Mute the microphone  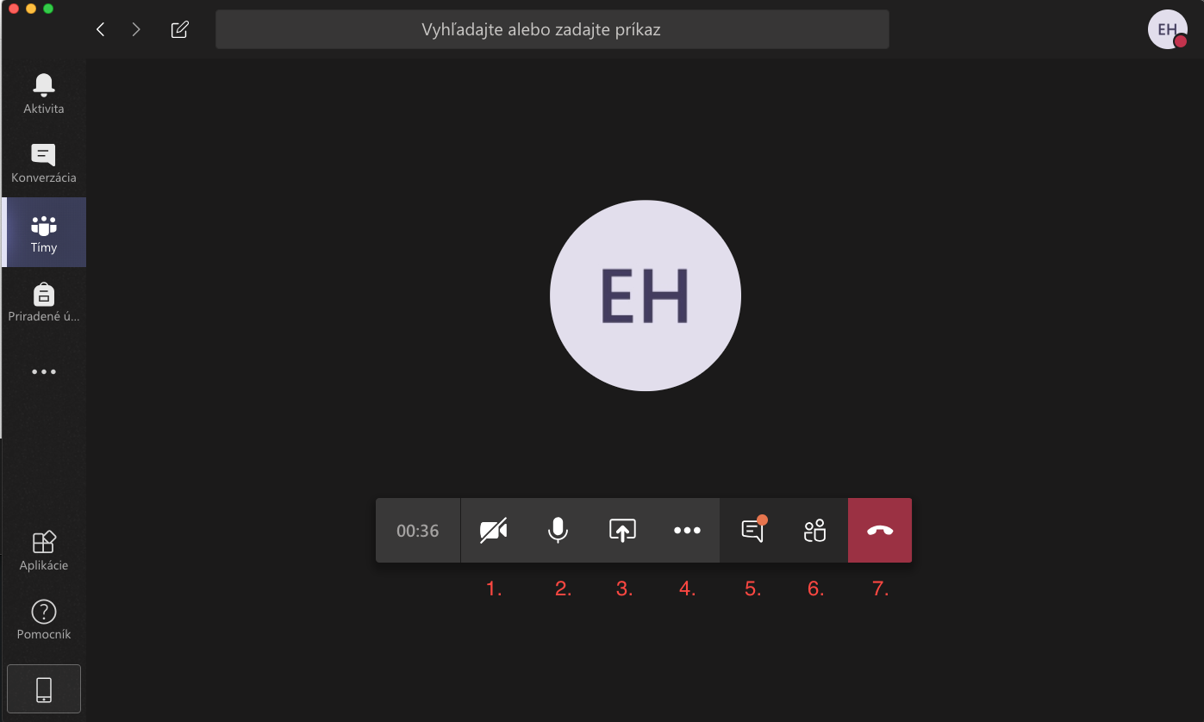[558, 531]
